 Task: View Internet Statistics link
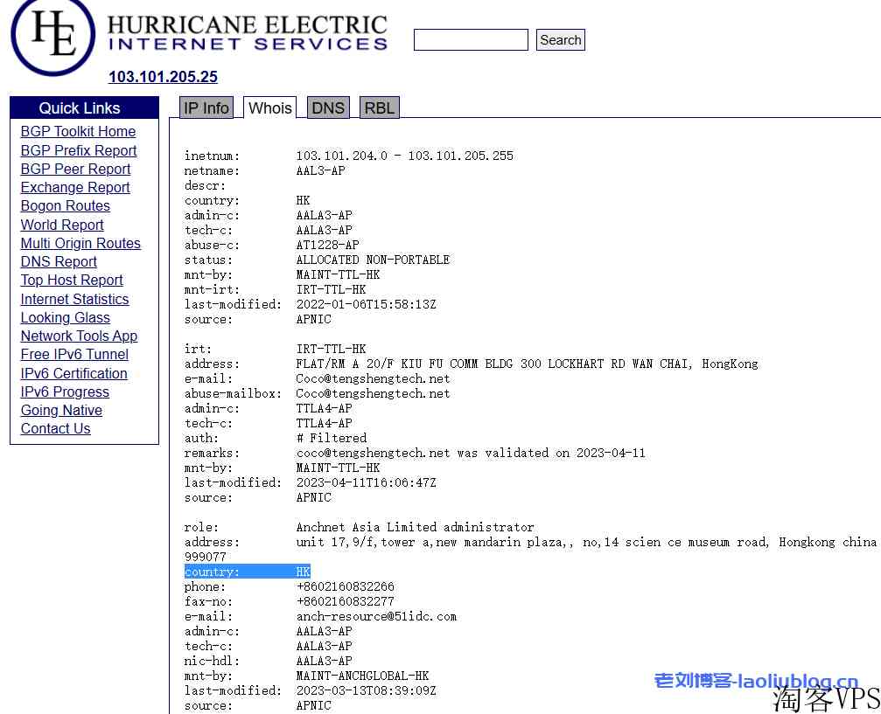click(74, 299)
